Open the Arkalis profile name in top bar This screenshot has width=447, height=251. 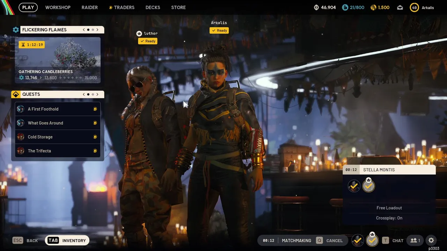[428, 7]
